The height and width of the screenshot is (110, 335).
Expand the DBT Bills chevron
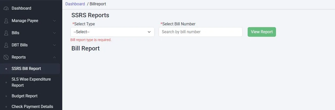54,45
